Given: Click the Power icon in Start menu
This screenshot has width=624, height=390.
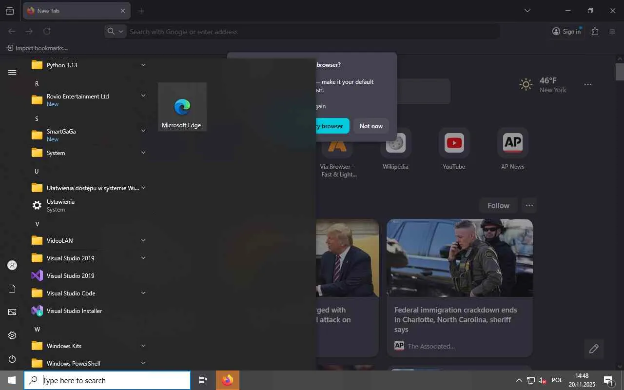Looking at the screenshot, I should click(x=12, y=359).
